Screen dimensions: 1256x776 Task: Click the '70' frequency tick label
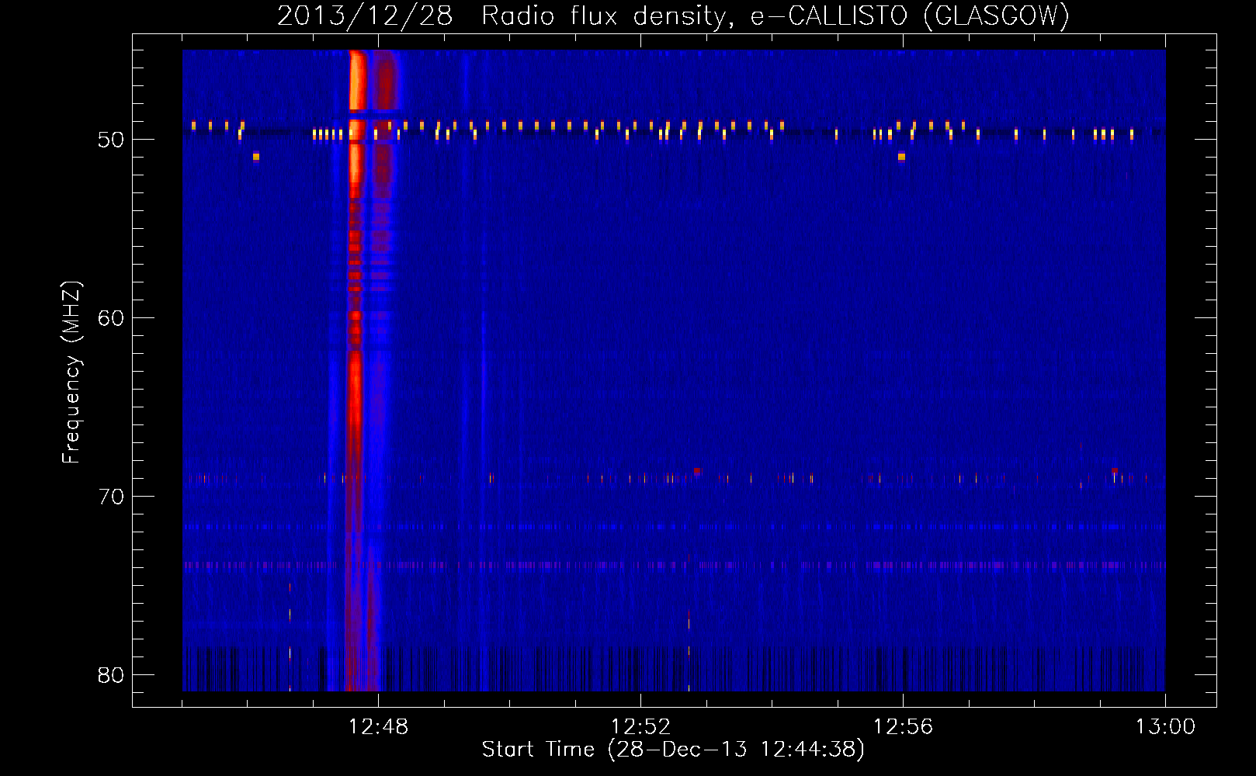click(x=111, y=497)
